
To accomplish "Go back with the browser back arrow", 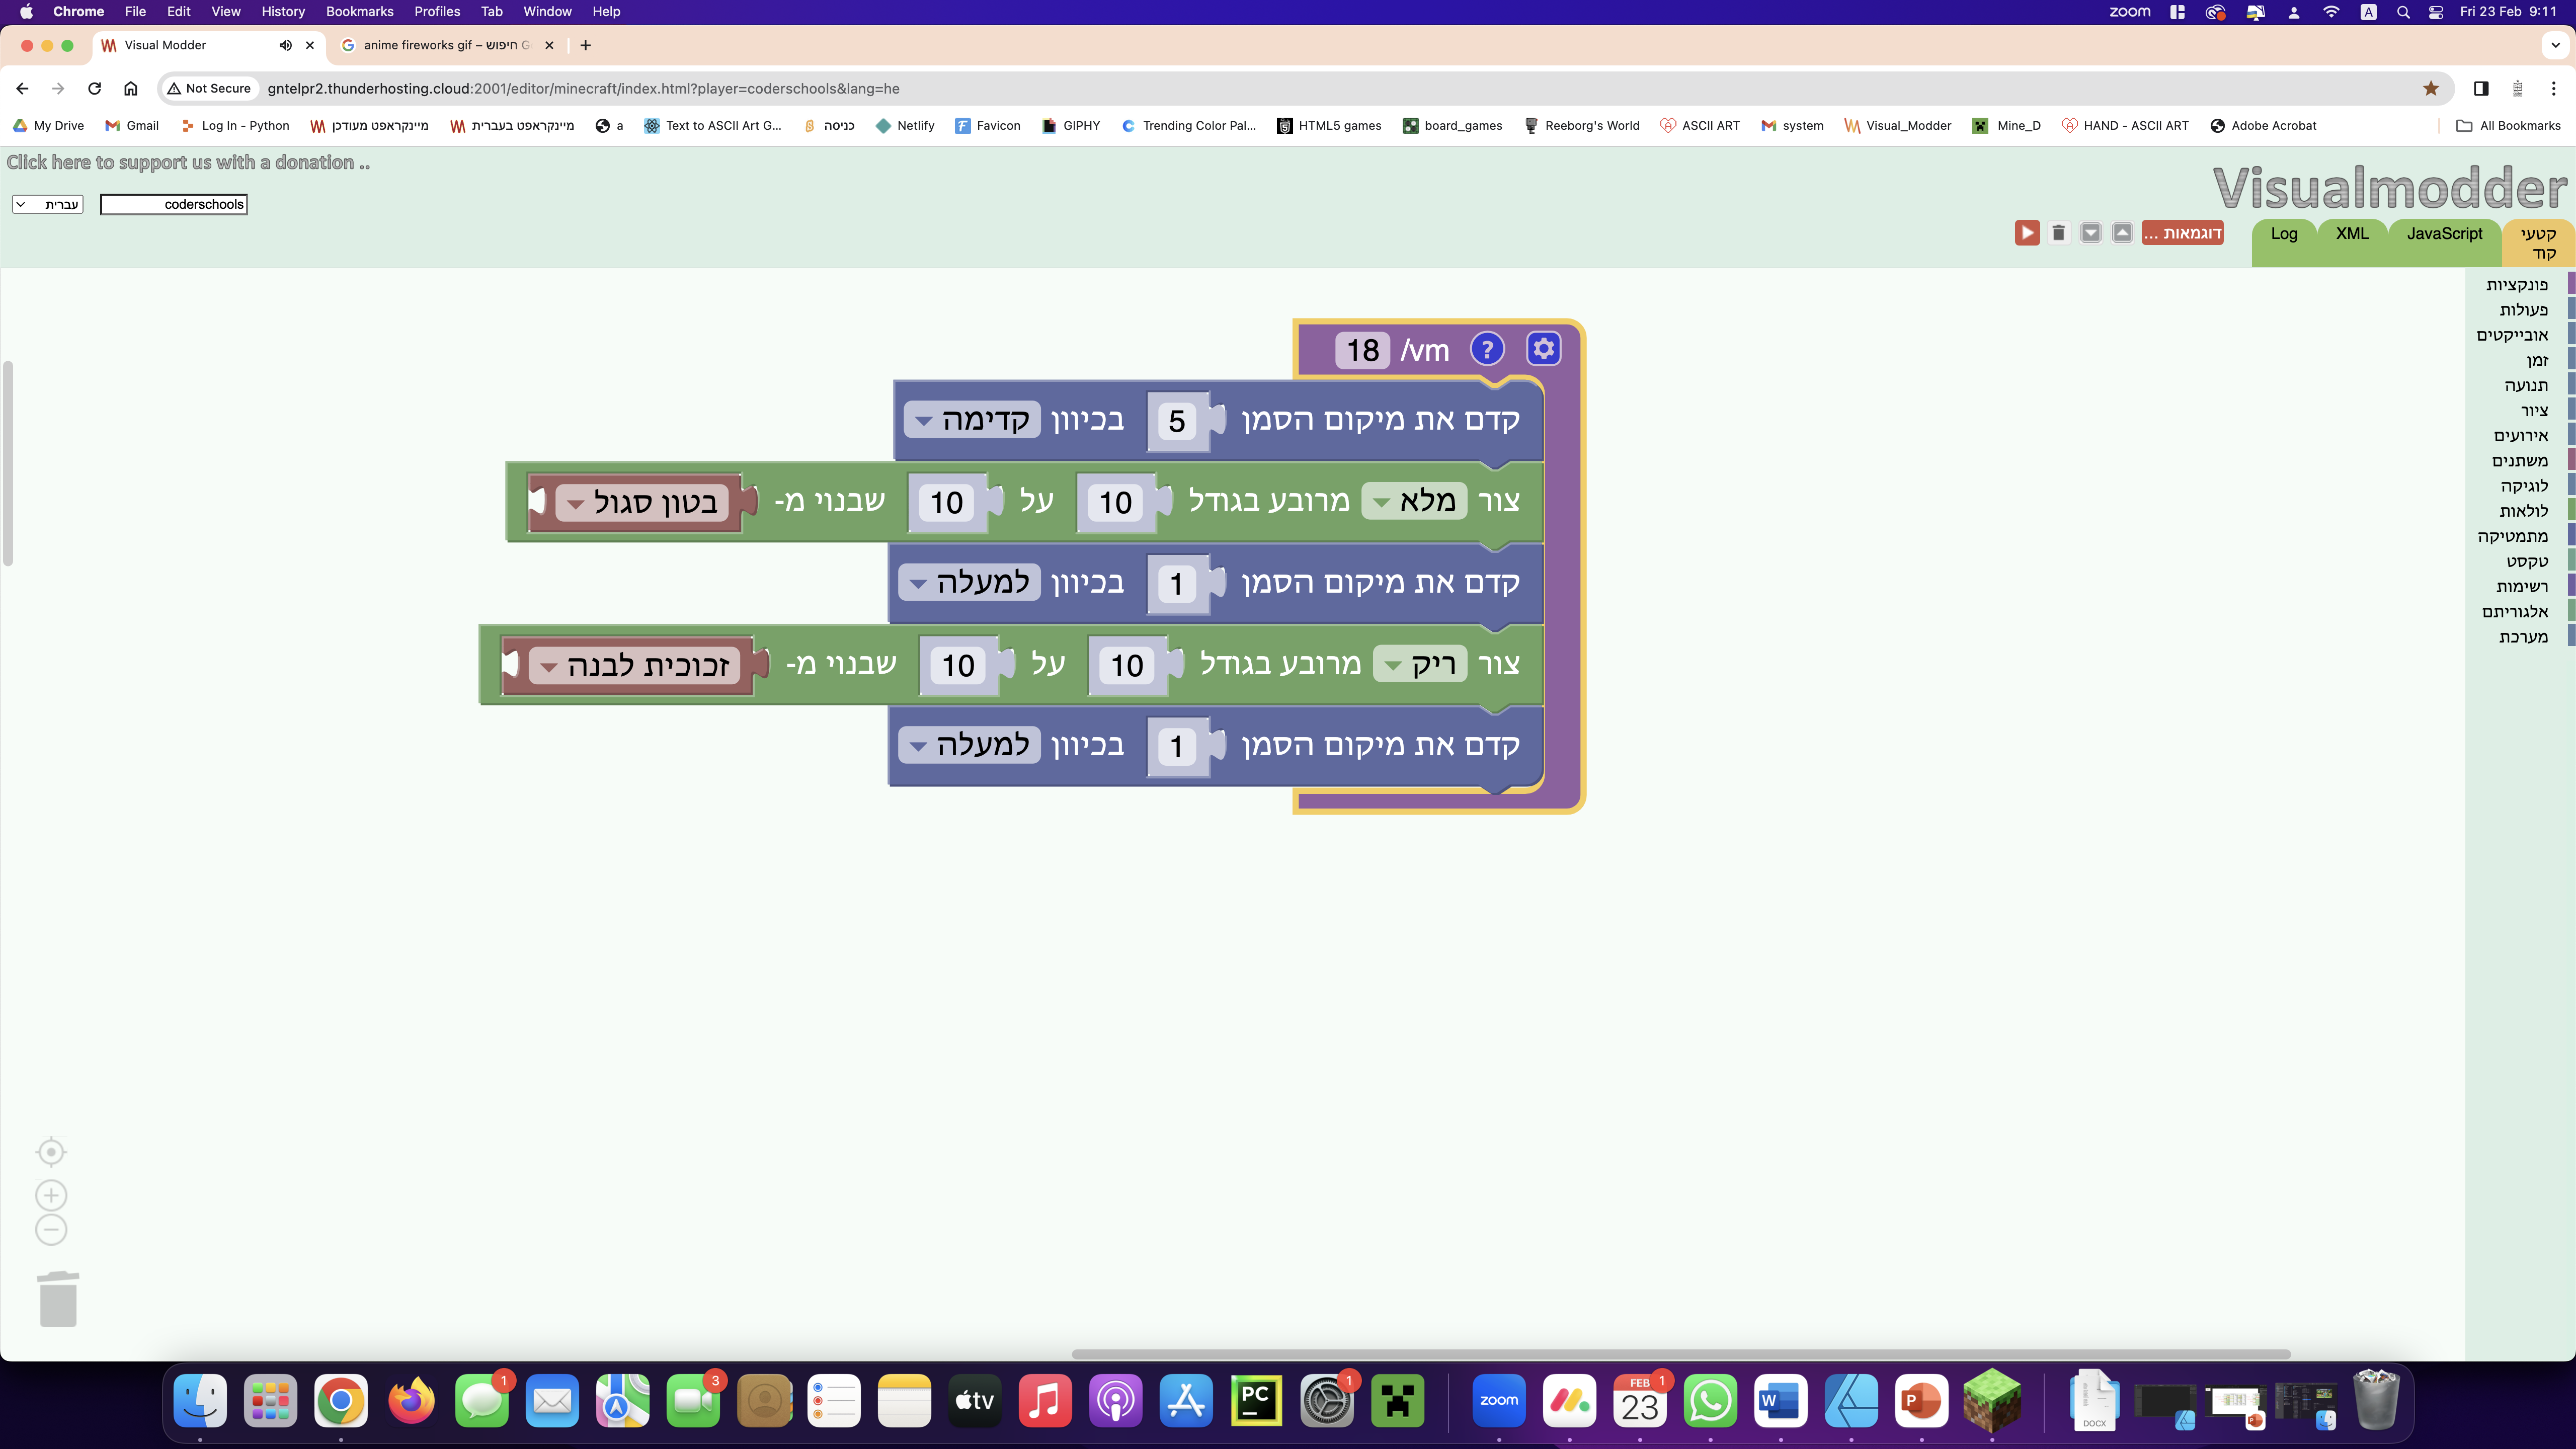I will point(23,88).
